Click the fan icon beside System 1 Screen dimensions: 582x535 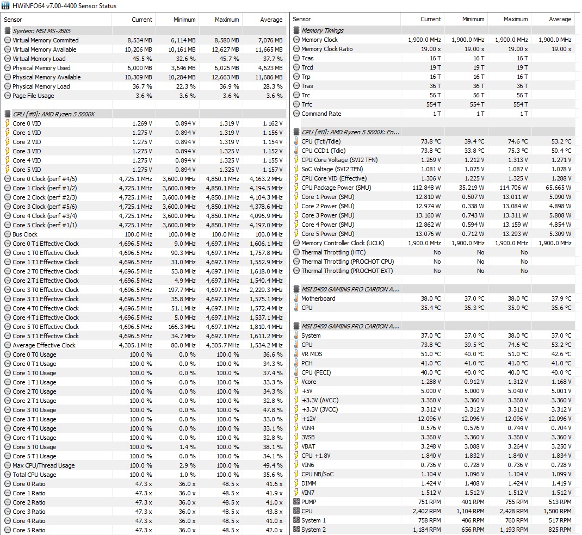[x=296, y=520]
